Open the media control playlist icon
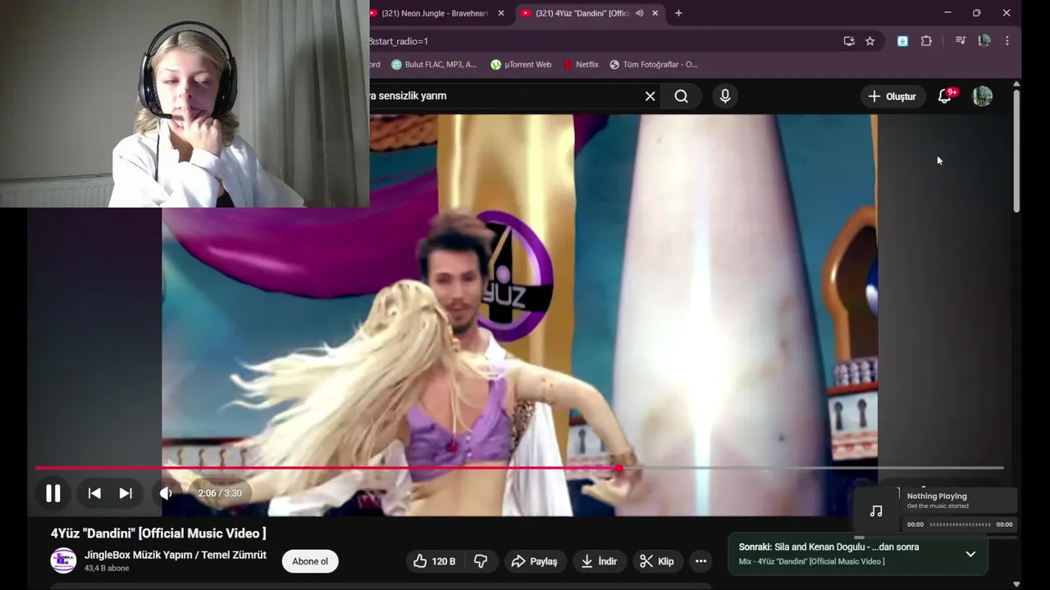 point(961,41)
